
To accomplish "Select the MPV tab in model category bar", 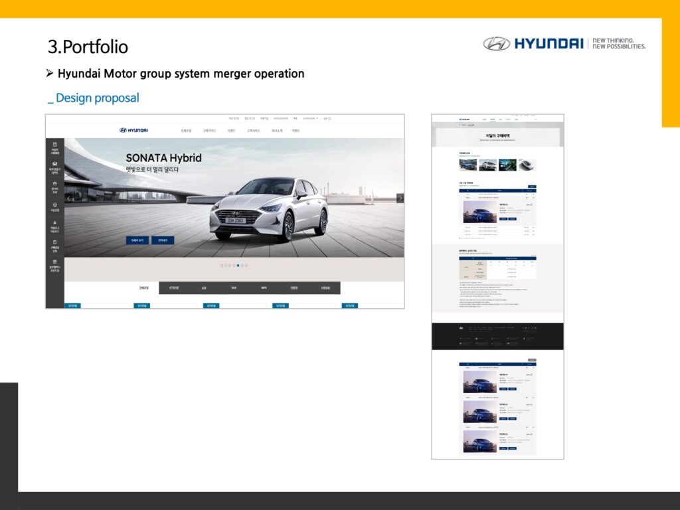I will [x=264, y=288].
